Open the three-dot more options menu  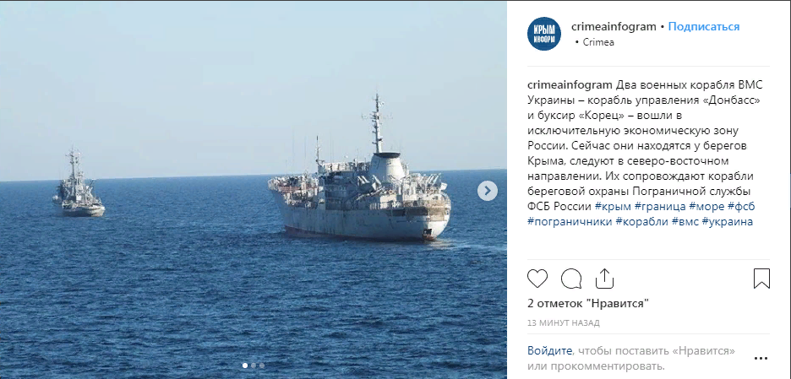(761, 359)
